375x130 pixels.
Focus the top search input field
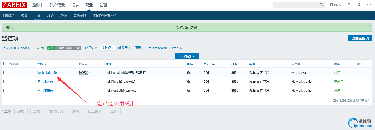point(296,5)
